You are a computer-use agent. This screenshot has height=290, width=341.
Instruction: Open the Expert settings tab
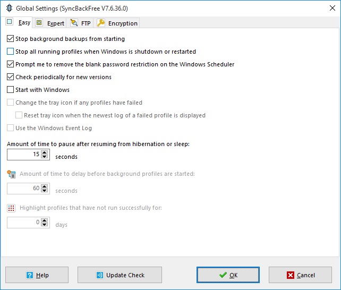coord(50,23)
